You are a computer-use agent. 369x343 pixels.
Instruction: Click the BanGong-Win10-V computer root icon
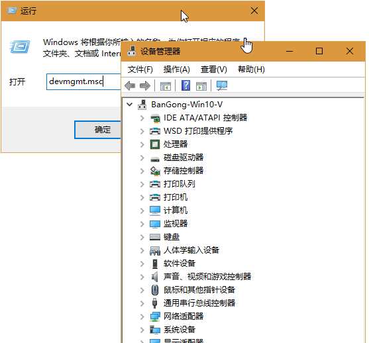tap(142, 105)
